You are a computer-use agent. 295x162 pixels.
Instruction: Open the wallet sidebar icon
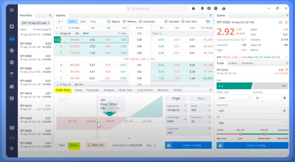(12, 87)
